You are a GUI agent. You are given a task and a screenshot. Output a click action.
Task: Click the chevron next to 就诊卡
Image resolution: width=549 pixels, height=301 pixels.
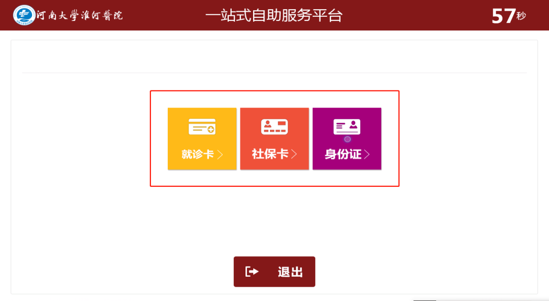(x=220, y=154)
